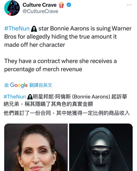
Task: Click the '由' character before Google logo
Action: pos(6,85)
